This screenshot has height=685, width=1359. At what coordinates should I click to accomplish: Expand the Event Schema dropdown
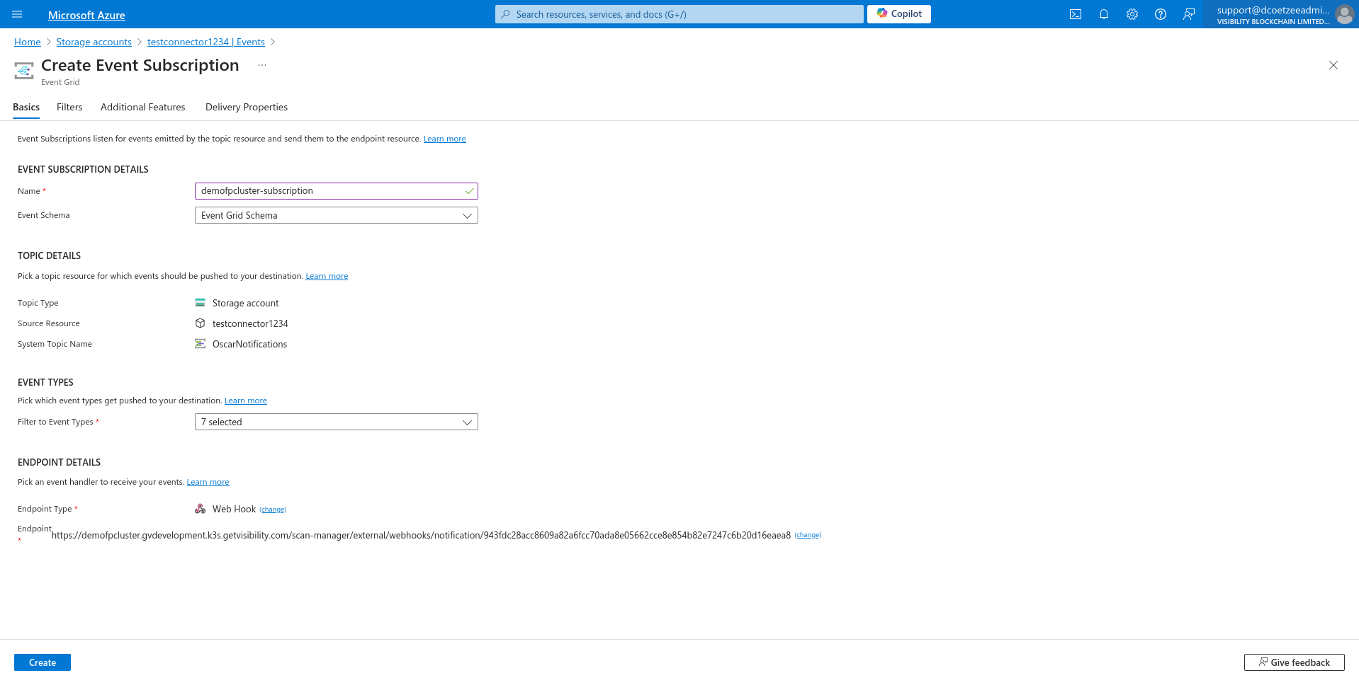336,215
